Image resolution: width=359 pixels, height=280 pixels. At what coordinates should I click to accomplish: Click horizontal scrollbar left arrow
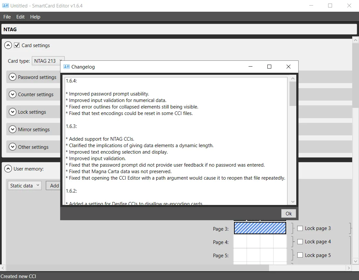[3, 268]
